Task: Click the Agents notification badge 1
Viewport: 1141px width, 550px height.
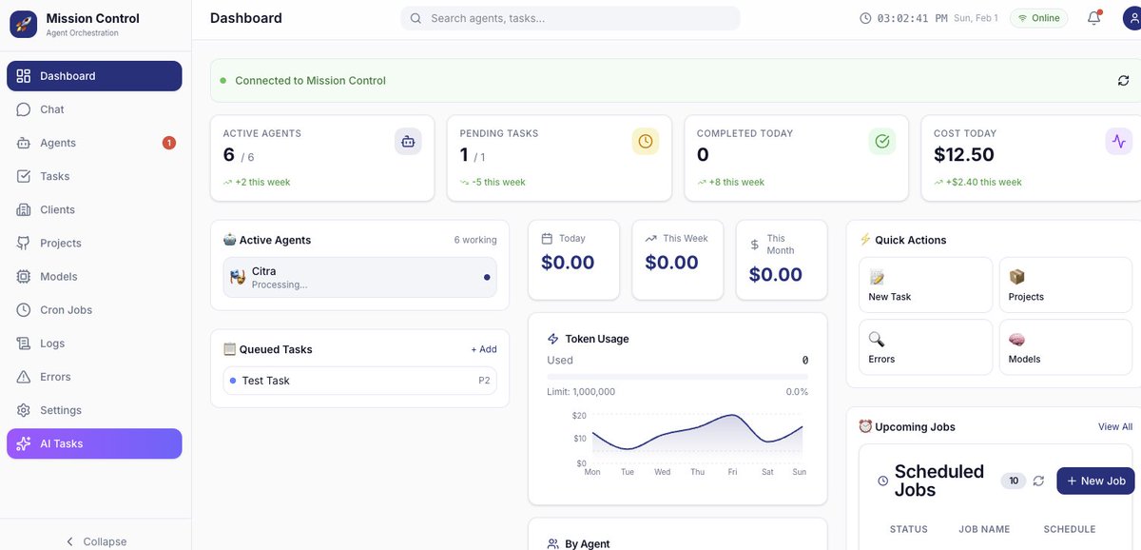Action: pos(169,143)
